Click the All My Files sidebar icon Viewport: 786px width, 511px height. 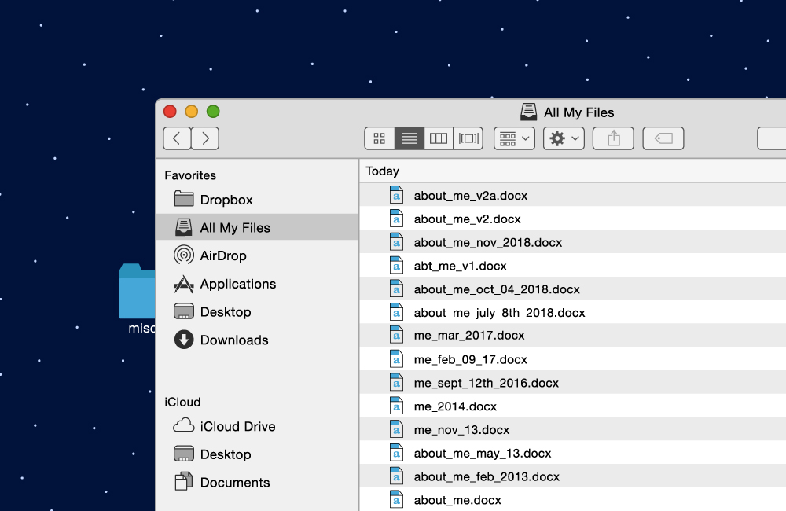point(183,227)
